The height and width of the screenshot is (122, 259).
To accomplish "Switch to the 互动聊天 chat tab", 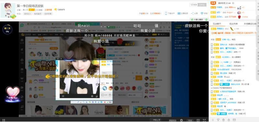I will click(217, 24).
